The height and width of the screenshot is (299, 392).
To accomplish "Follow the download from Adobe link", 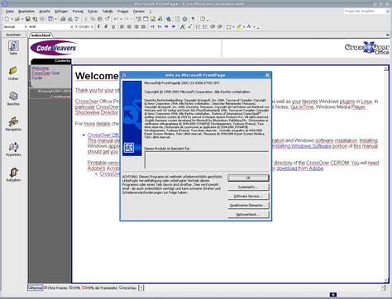I will coord(300,168).
